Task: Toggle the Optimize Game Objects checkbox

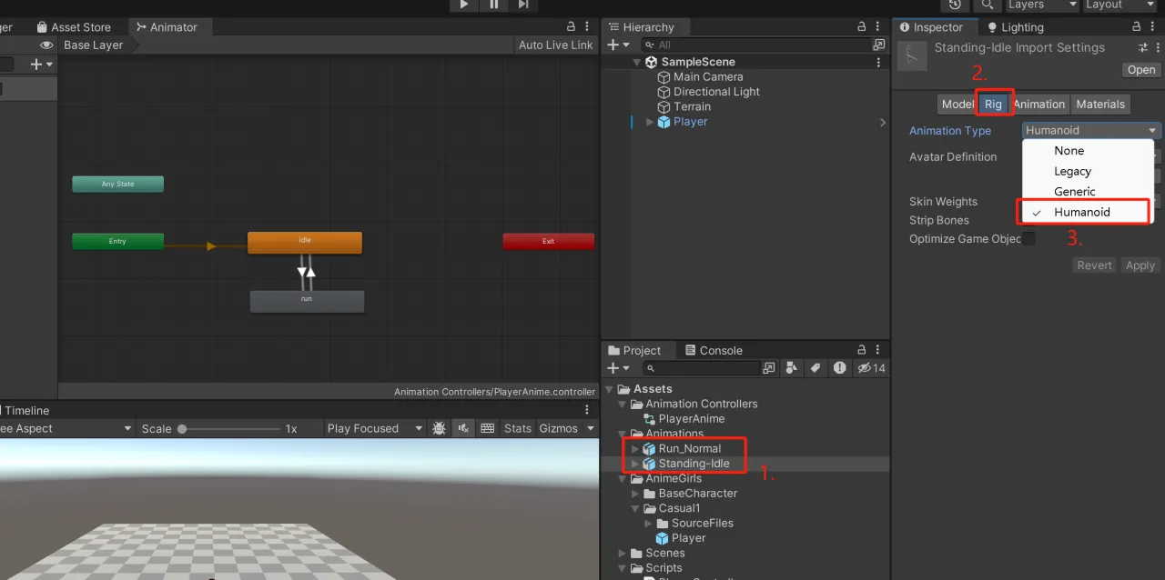Action: click(1029, 238)
